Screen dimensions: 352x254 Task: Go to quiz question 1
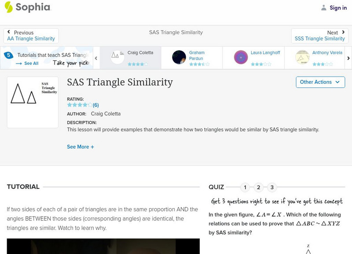tap(245, 187)
